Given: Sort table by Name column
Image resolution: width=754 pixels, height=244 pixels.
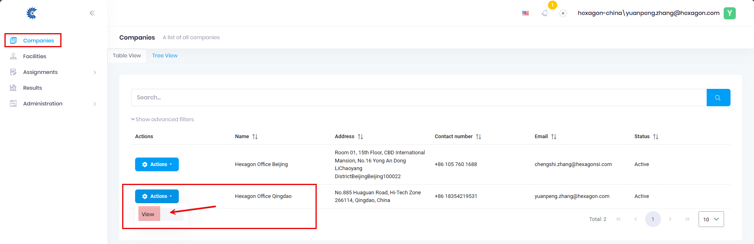Looking at the screenshot, I should (255, 137).
